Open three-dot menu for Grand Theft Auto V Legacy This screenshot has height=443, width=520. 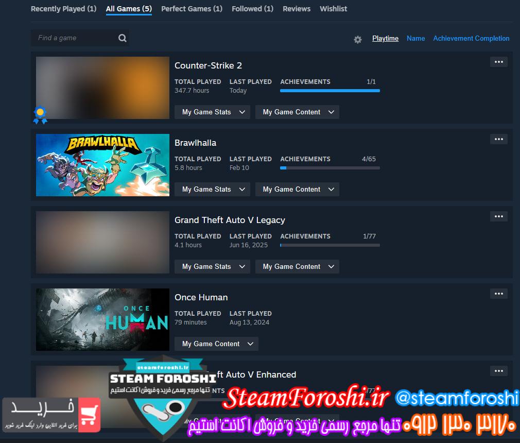click(x=499, y=217)
